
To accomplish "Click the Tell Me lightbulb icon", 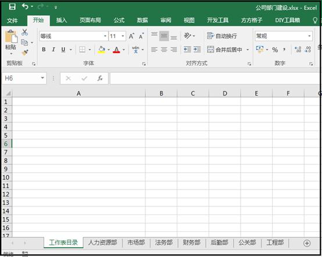I will 315,20.
